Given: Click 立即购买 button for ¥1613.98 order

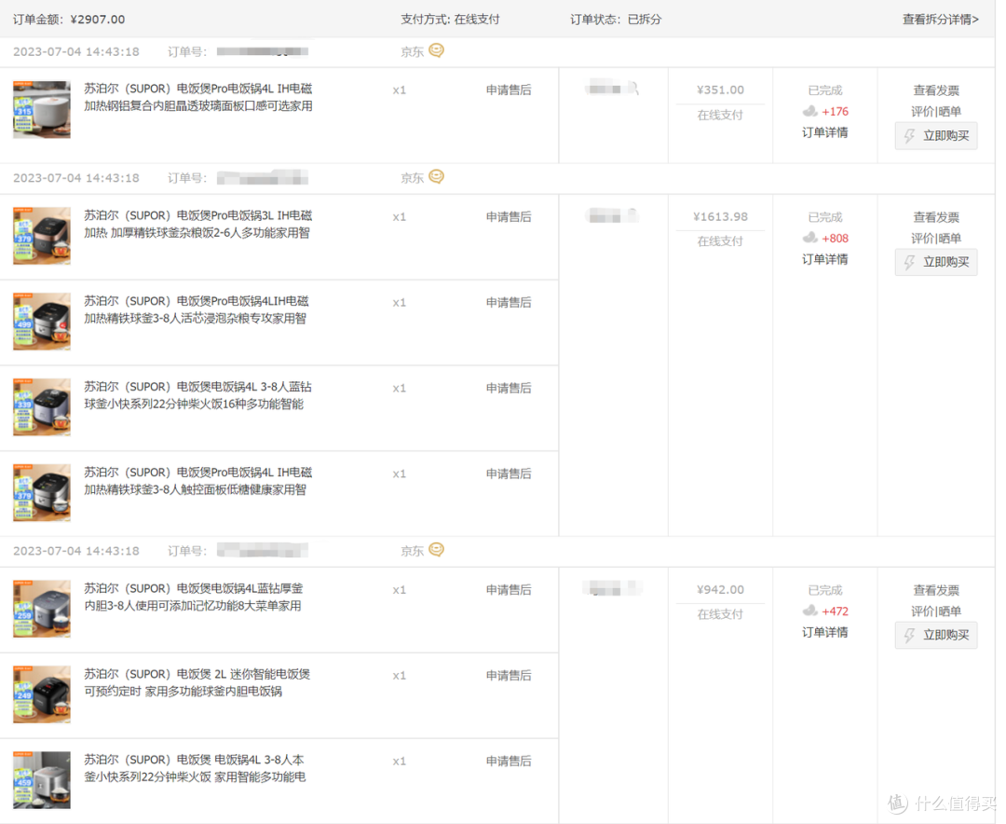Looking at the screenshot, I should [936, 262].
